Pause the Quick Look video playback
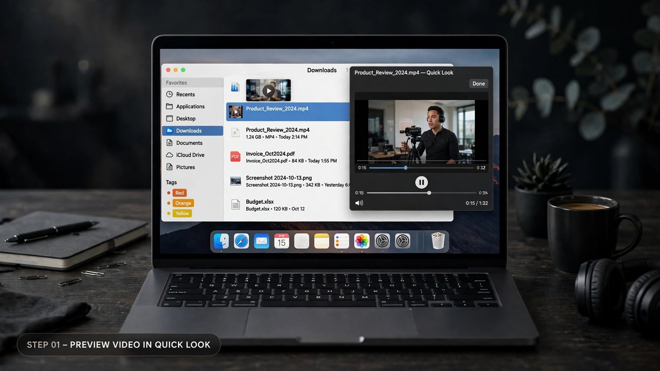Viewport: 660px width, 371px height. click(x=421, y=182)
